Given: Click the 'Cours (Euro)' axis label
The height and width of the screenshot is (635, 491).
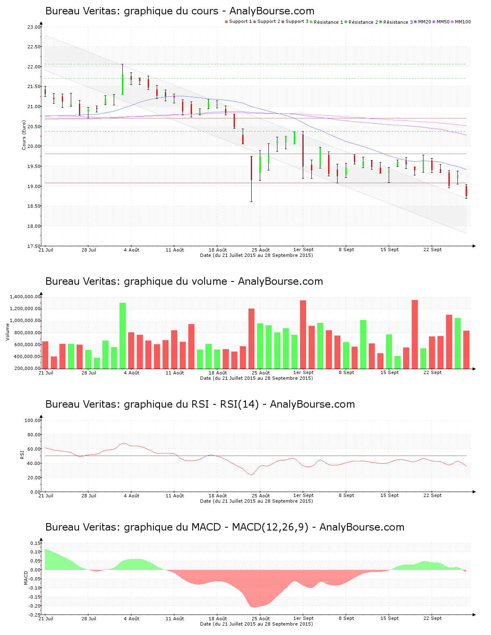Looking at the screenshot, I should (24, 135).
